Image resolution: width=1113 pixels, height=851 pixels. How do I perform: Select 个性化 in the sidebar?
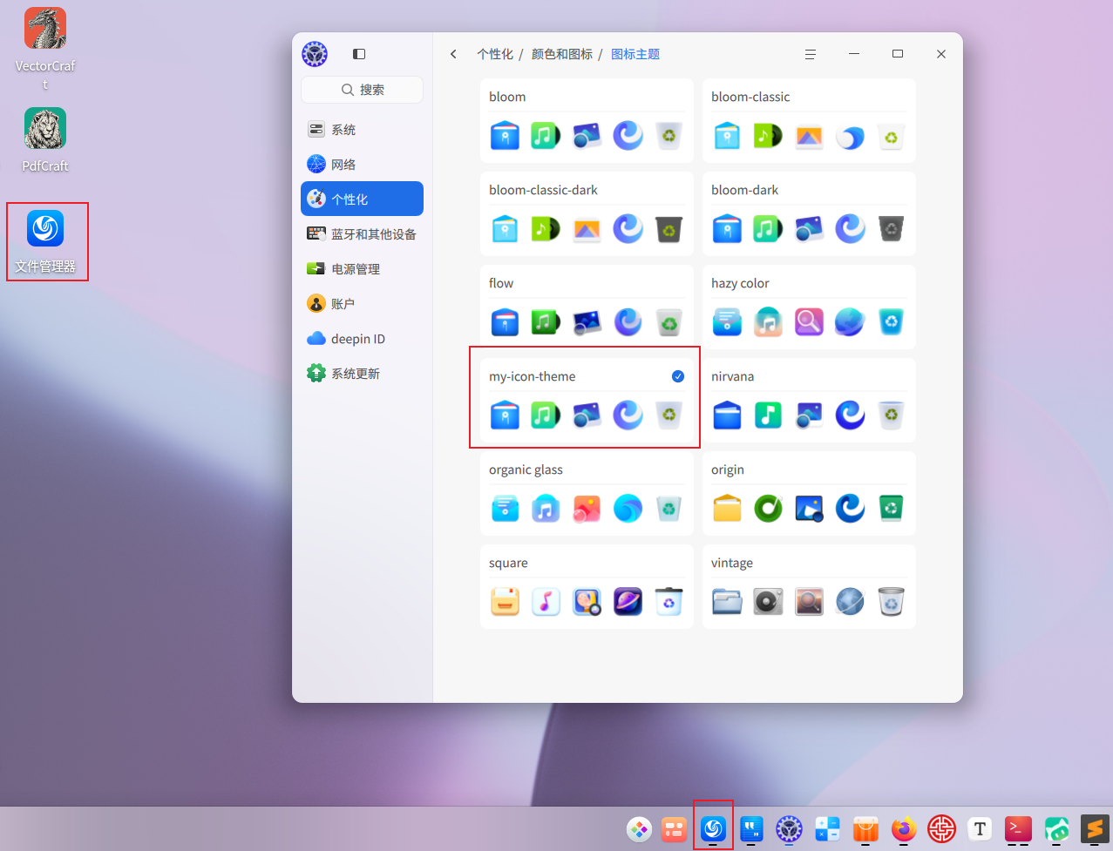point(362,199)
